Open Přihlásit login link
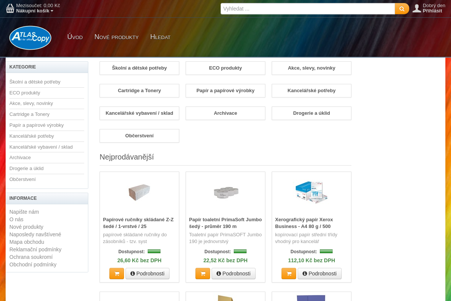The width and height of the screenshot is (451, 301). coord(432,11)
